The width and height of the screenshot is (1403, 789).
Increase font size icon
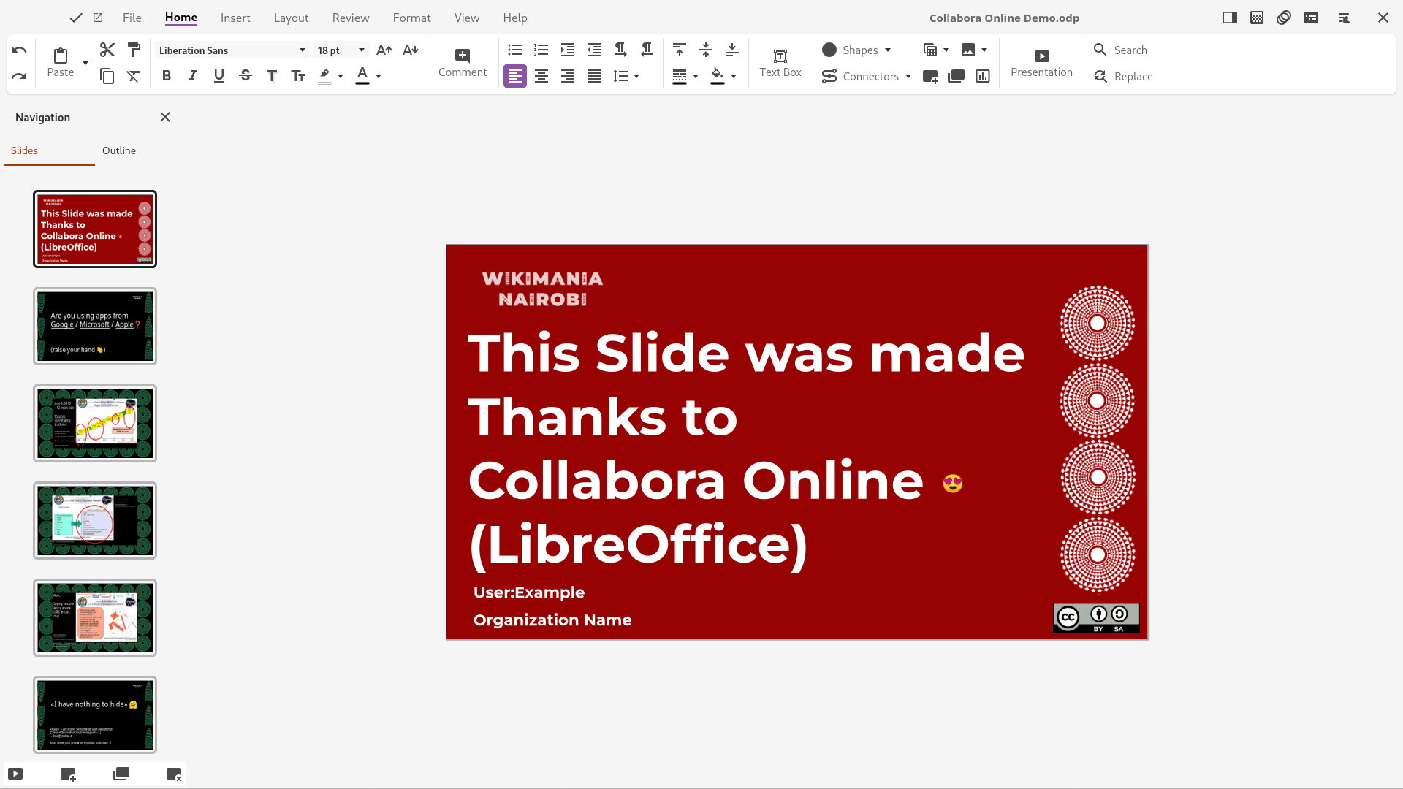[x=384, y=50]
